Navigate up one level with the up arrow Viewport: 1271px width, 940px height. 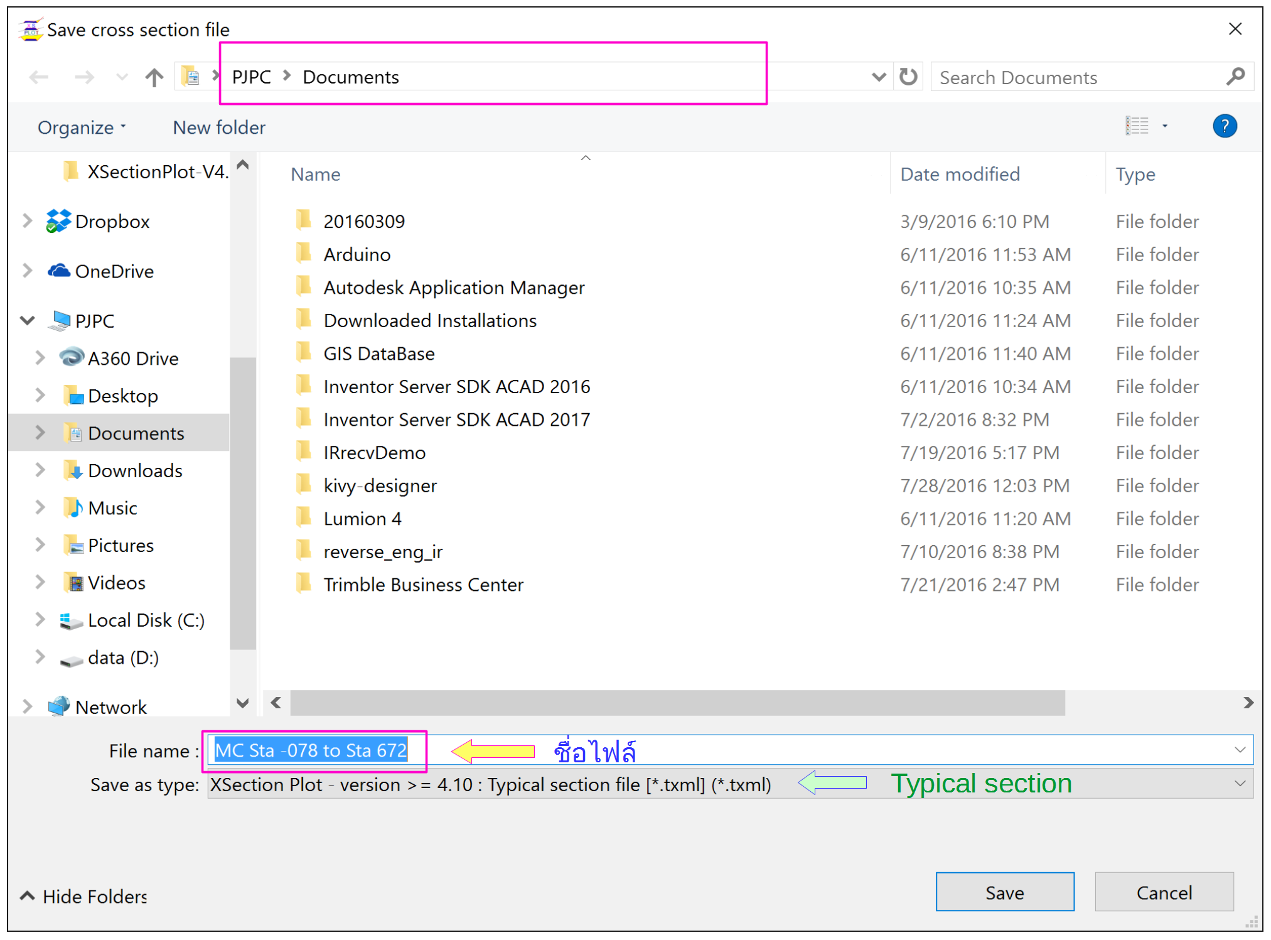point(153,77)
